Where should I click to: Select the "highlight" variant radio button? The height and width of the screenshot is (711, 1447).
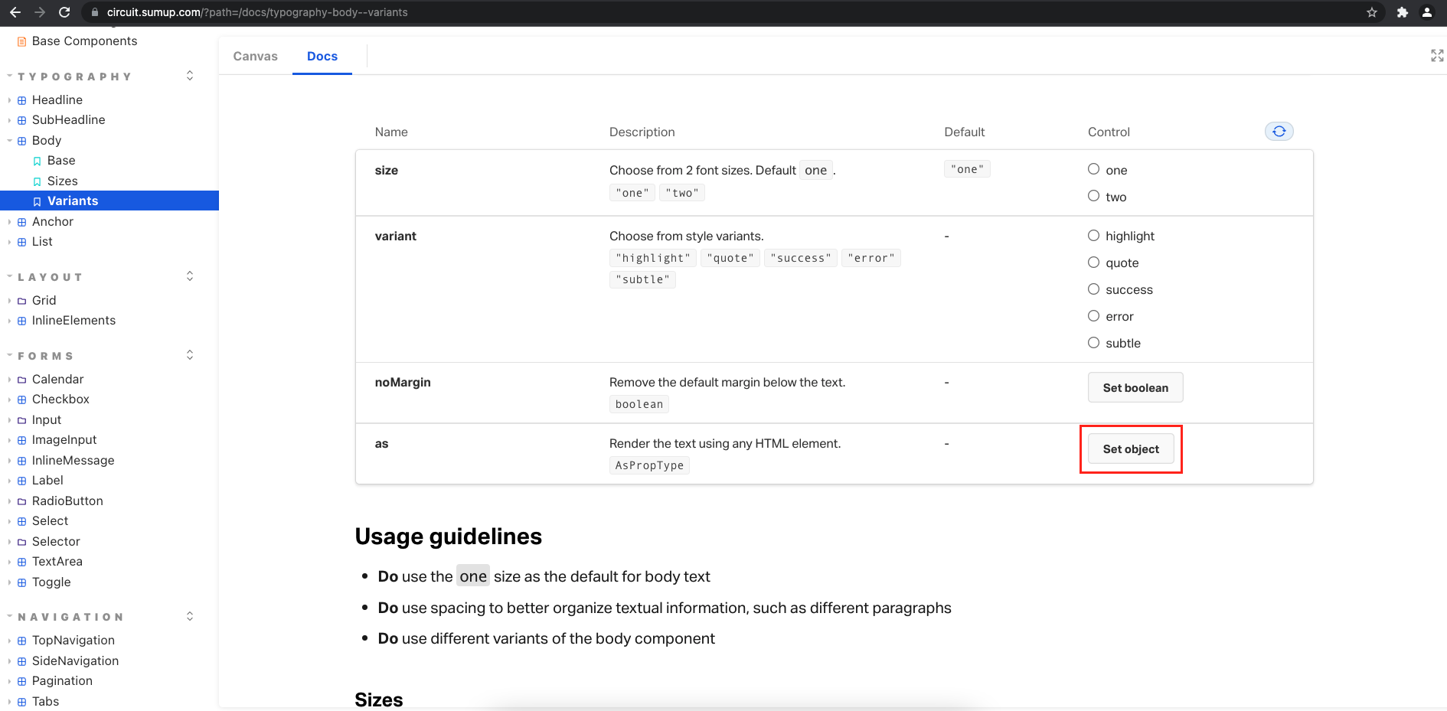pos(1093,235)
